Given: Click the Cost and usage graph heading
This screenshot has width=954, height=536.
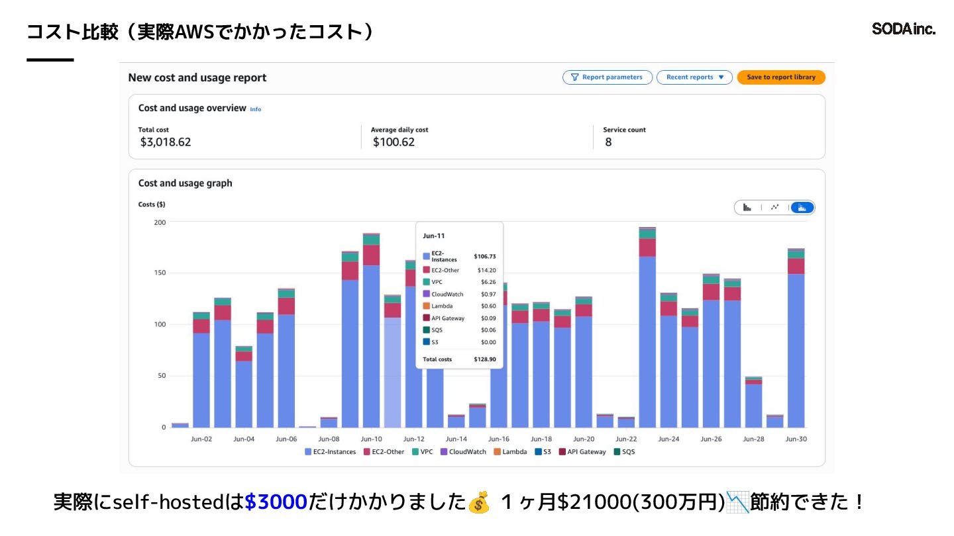Looking at the screenshot, I should [185, 183].
